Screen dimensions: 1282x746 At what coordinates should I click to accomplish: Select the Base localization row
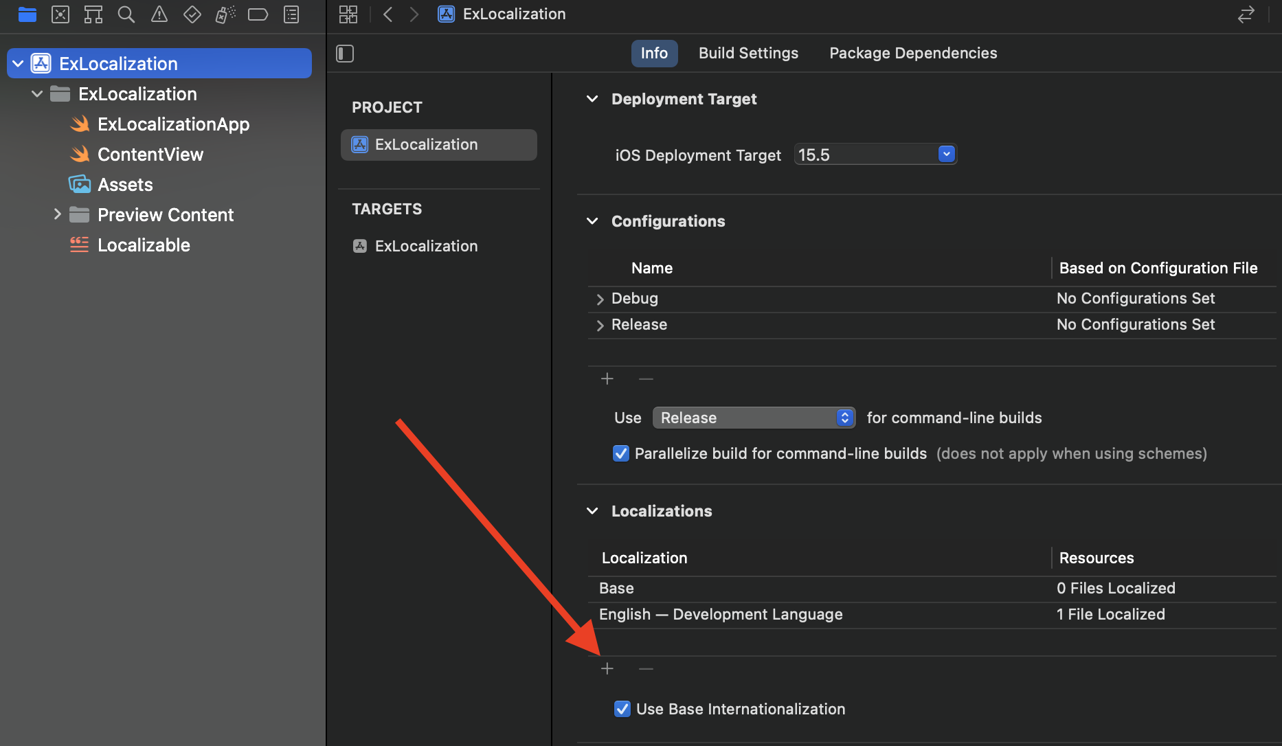(x=932, y=589)
